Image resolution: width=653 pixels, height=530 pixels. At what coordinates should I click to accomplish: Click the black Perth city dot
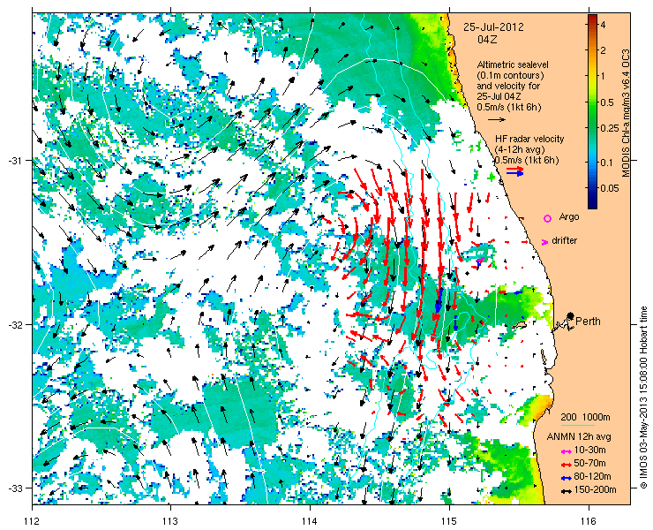coord(570,315)
